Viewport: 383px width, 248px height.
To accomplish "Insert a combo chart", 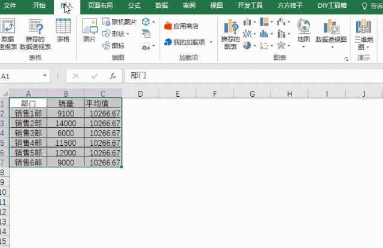I will click(x=281, y=33).
